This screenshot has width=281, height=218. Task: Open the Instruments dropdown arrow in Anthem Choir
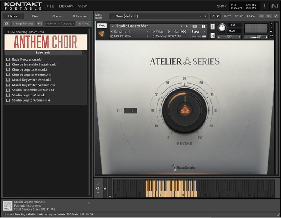[x=85, y=52]
